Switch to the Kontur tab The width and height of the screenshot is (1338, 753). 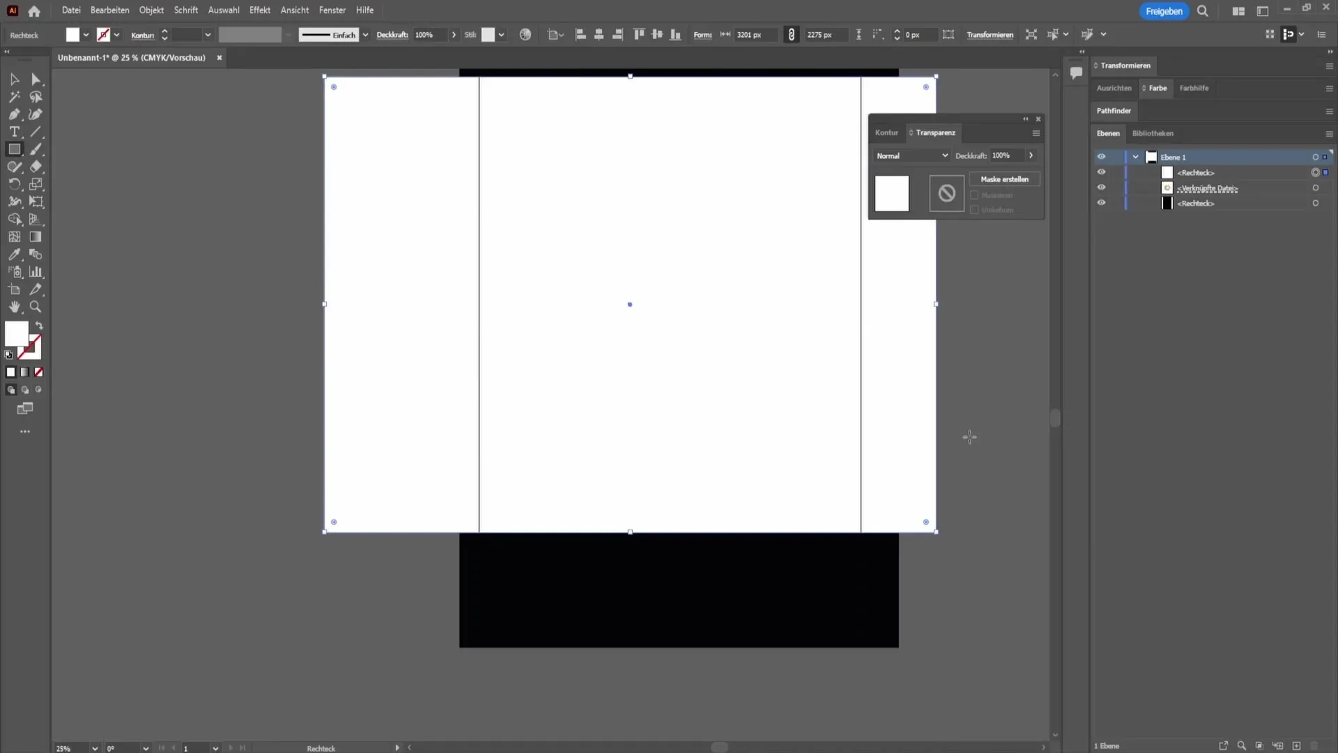[886, 132]
